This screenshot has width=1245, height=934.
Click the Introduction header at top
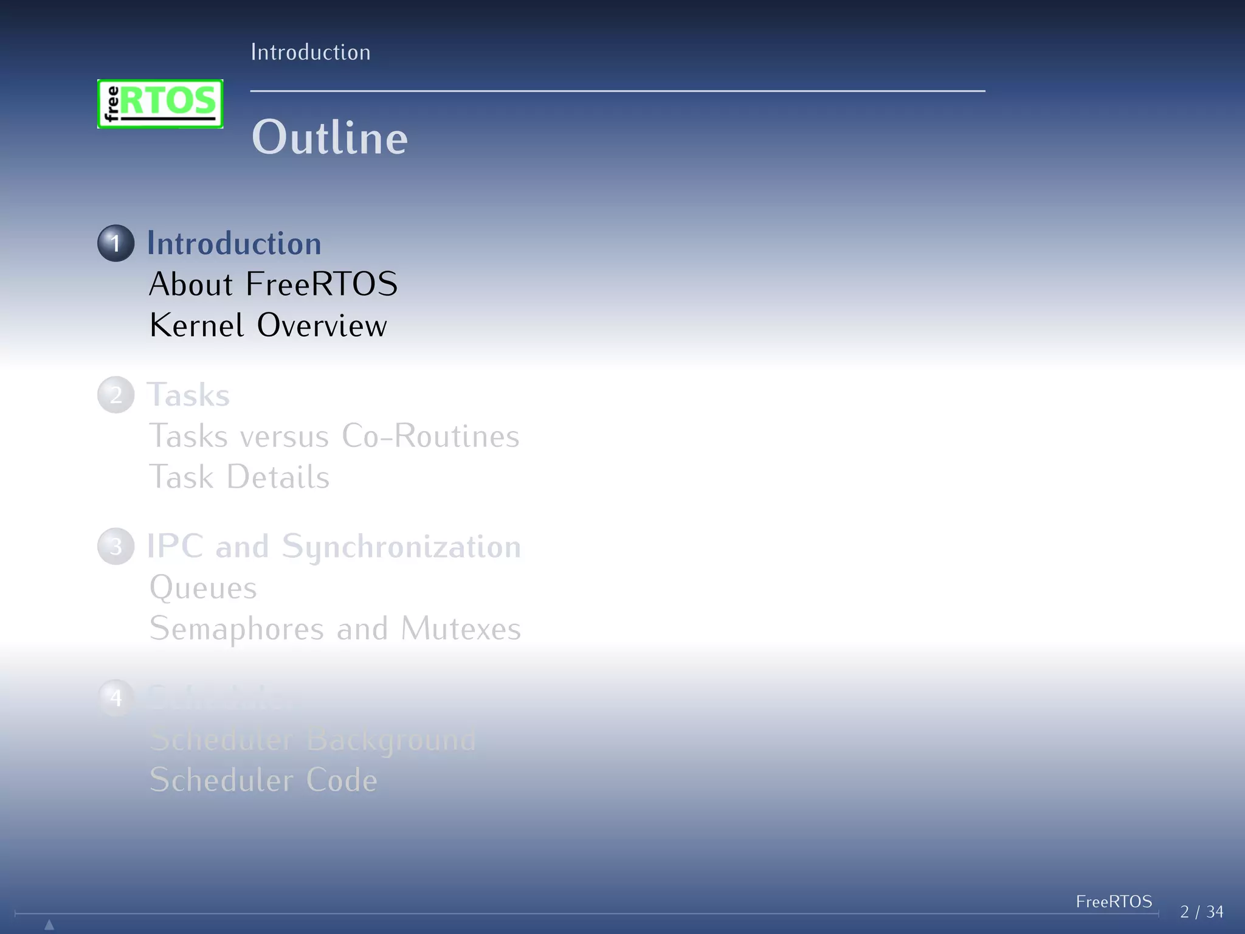(x=311, y=52)
